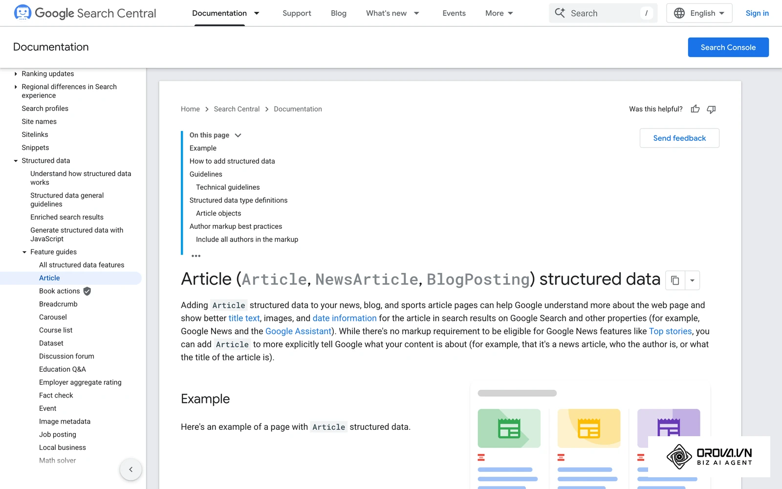Select All structured data features in sidebar
This screenshot has height=489, width=782.
tap(82, 265)
